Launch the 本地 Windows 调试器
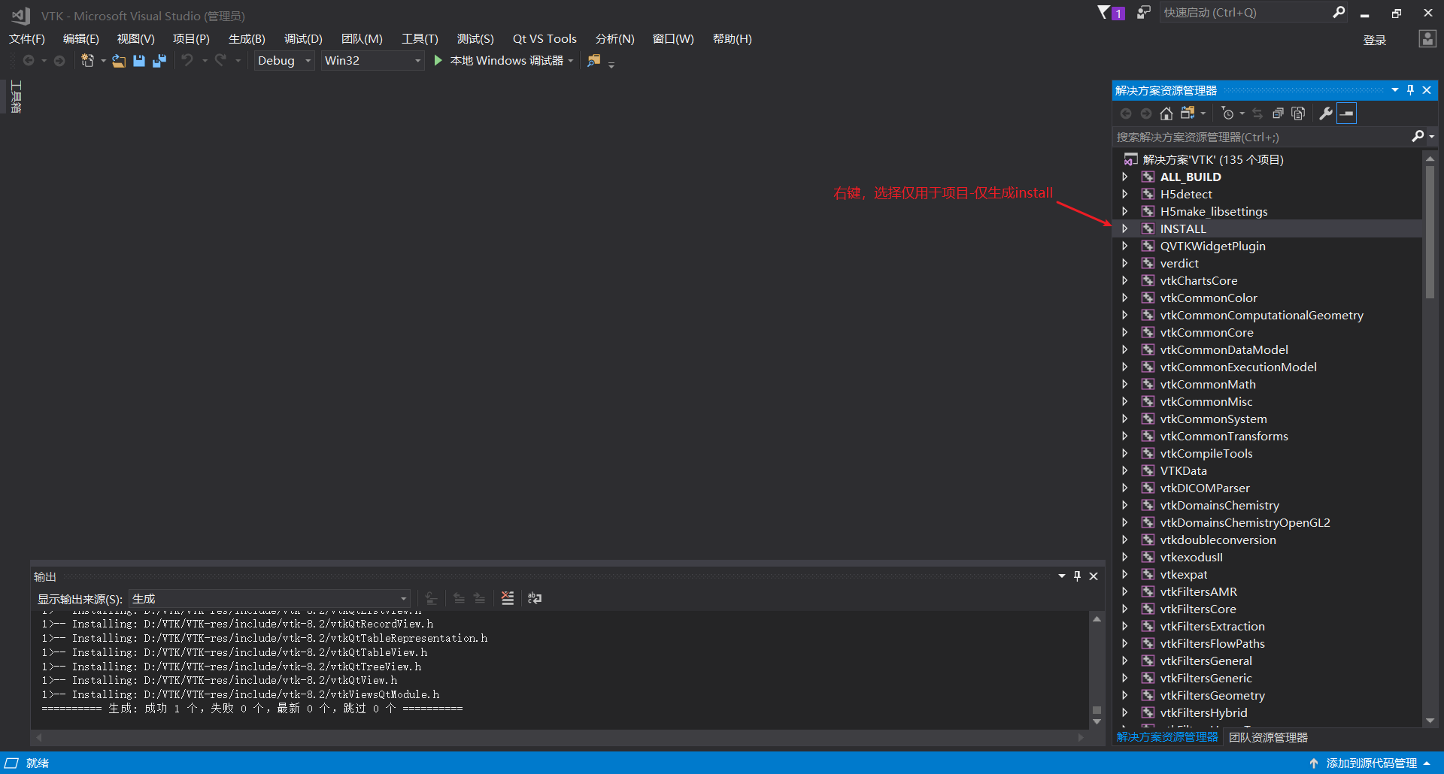 [502, 60]
